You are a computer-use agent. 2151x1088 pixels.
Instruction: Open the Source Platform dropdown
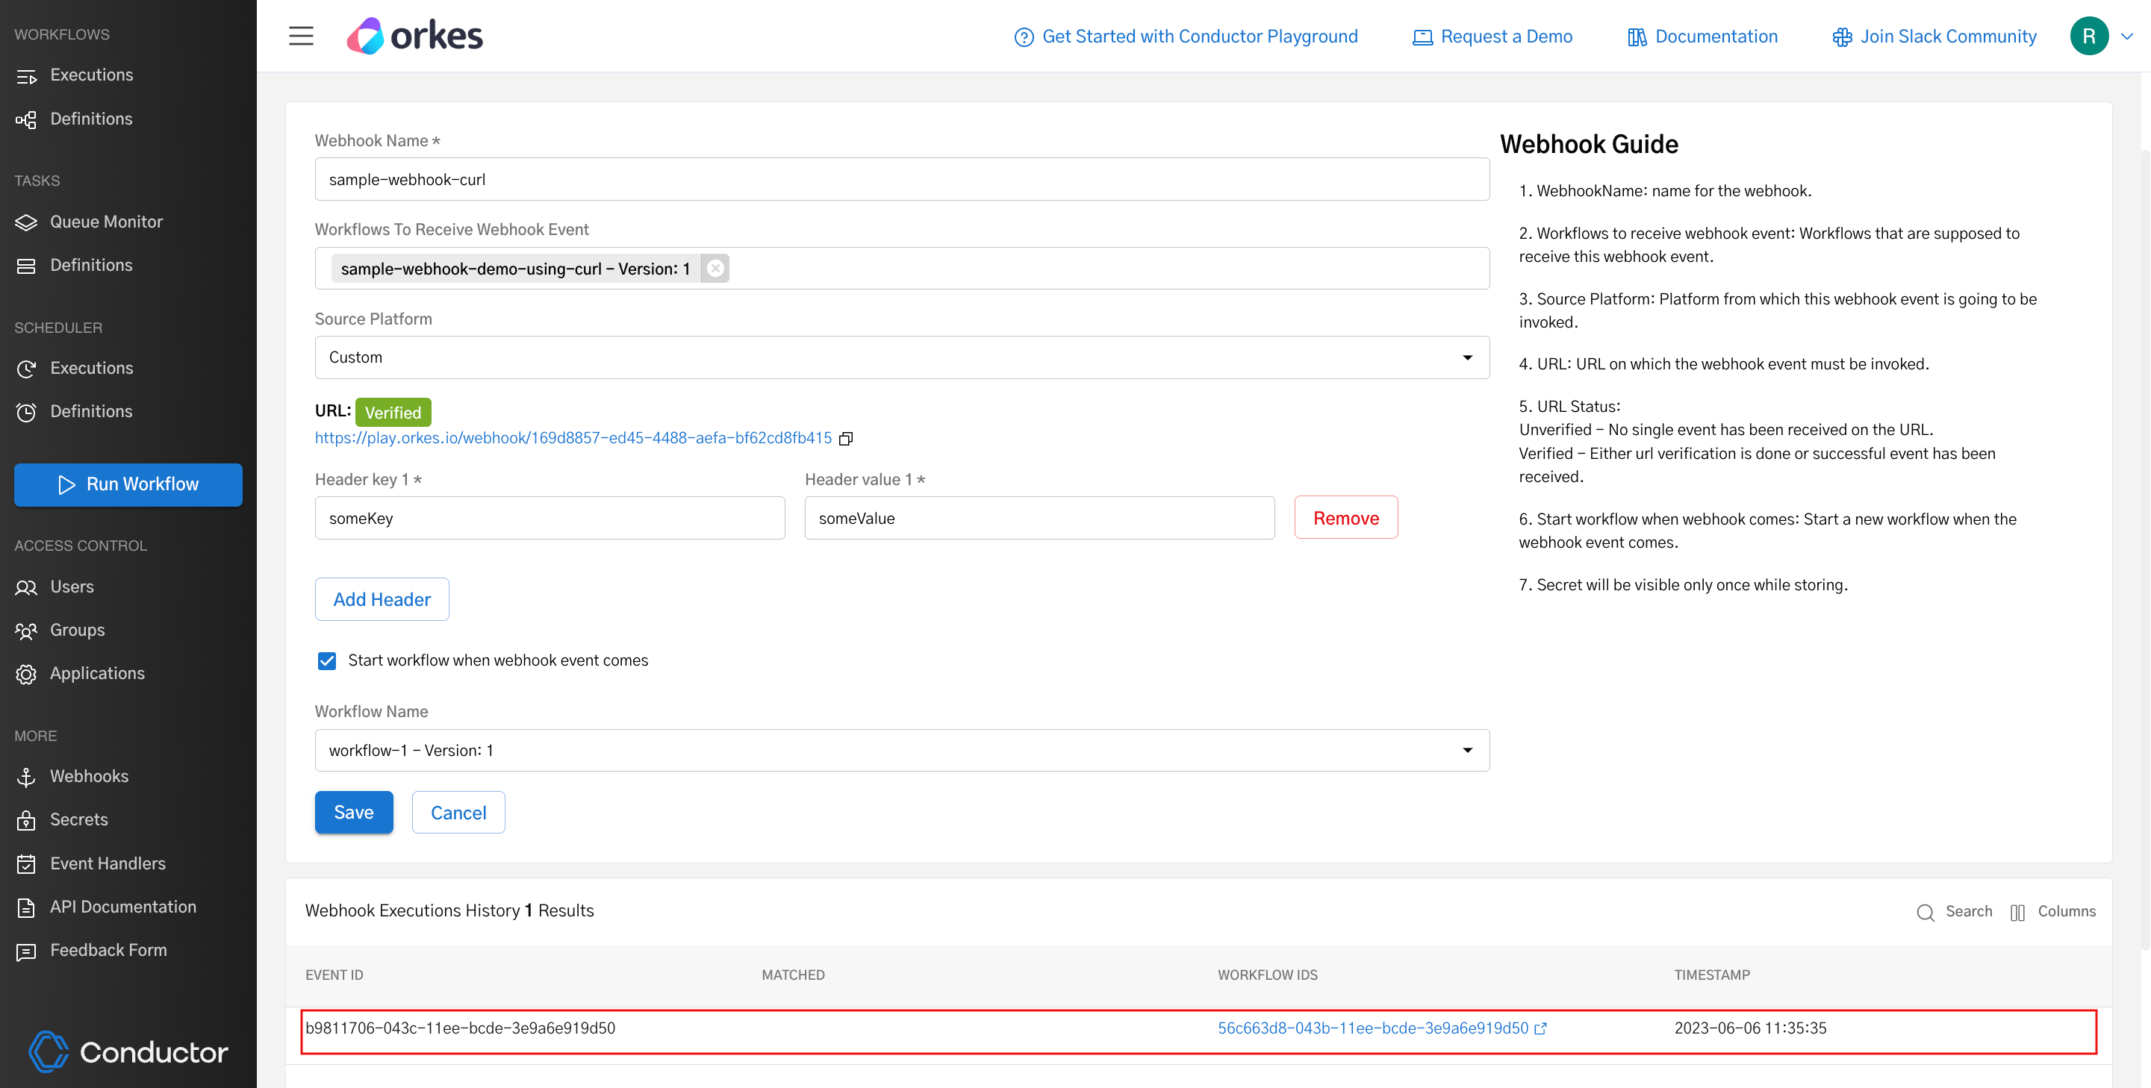[x=1468, y=357]
